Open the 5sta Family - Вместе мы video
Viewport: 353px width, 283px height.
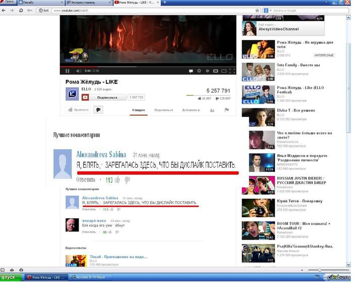[x=299, y=65]
